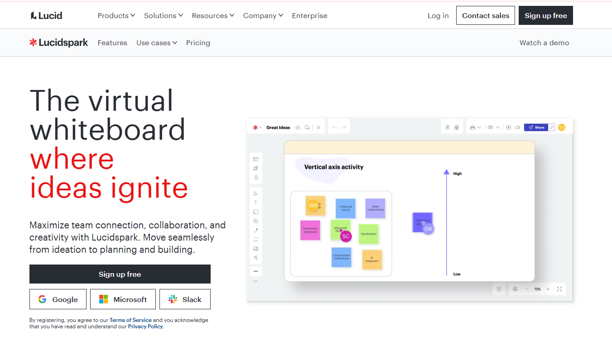The height and width of the screenshot is (350, 612).
Task: Select the Gamification sticky note
Action: tap(369, 234)
